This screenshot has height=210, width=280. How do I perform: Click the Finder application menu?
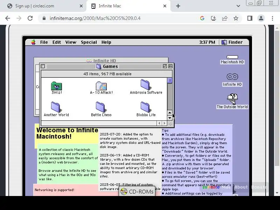click(232, 42)
